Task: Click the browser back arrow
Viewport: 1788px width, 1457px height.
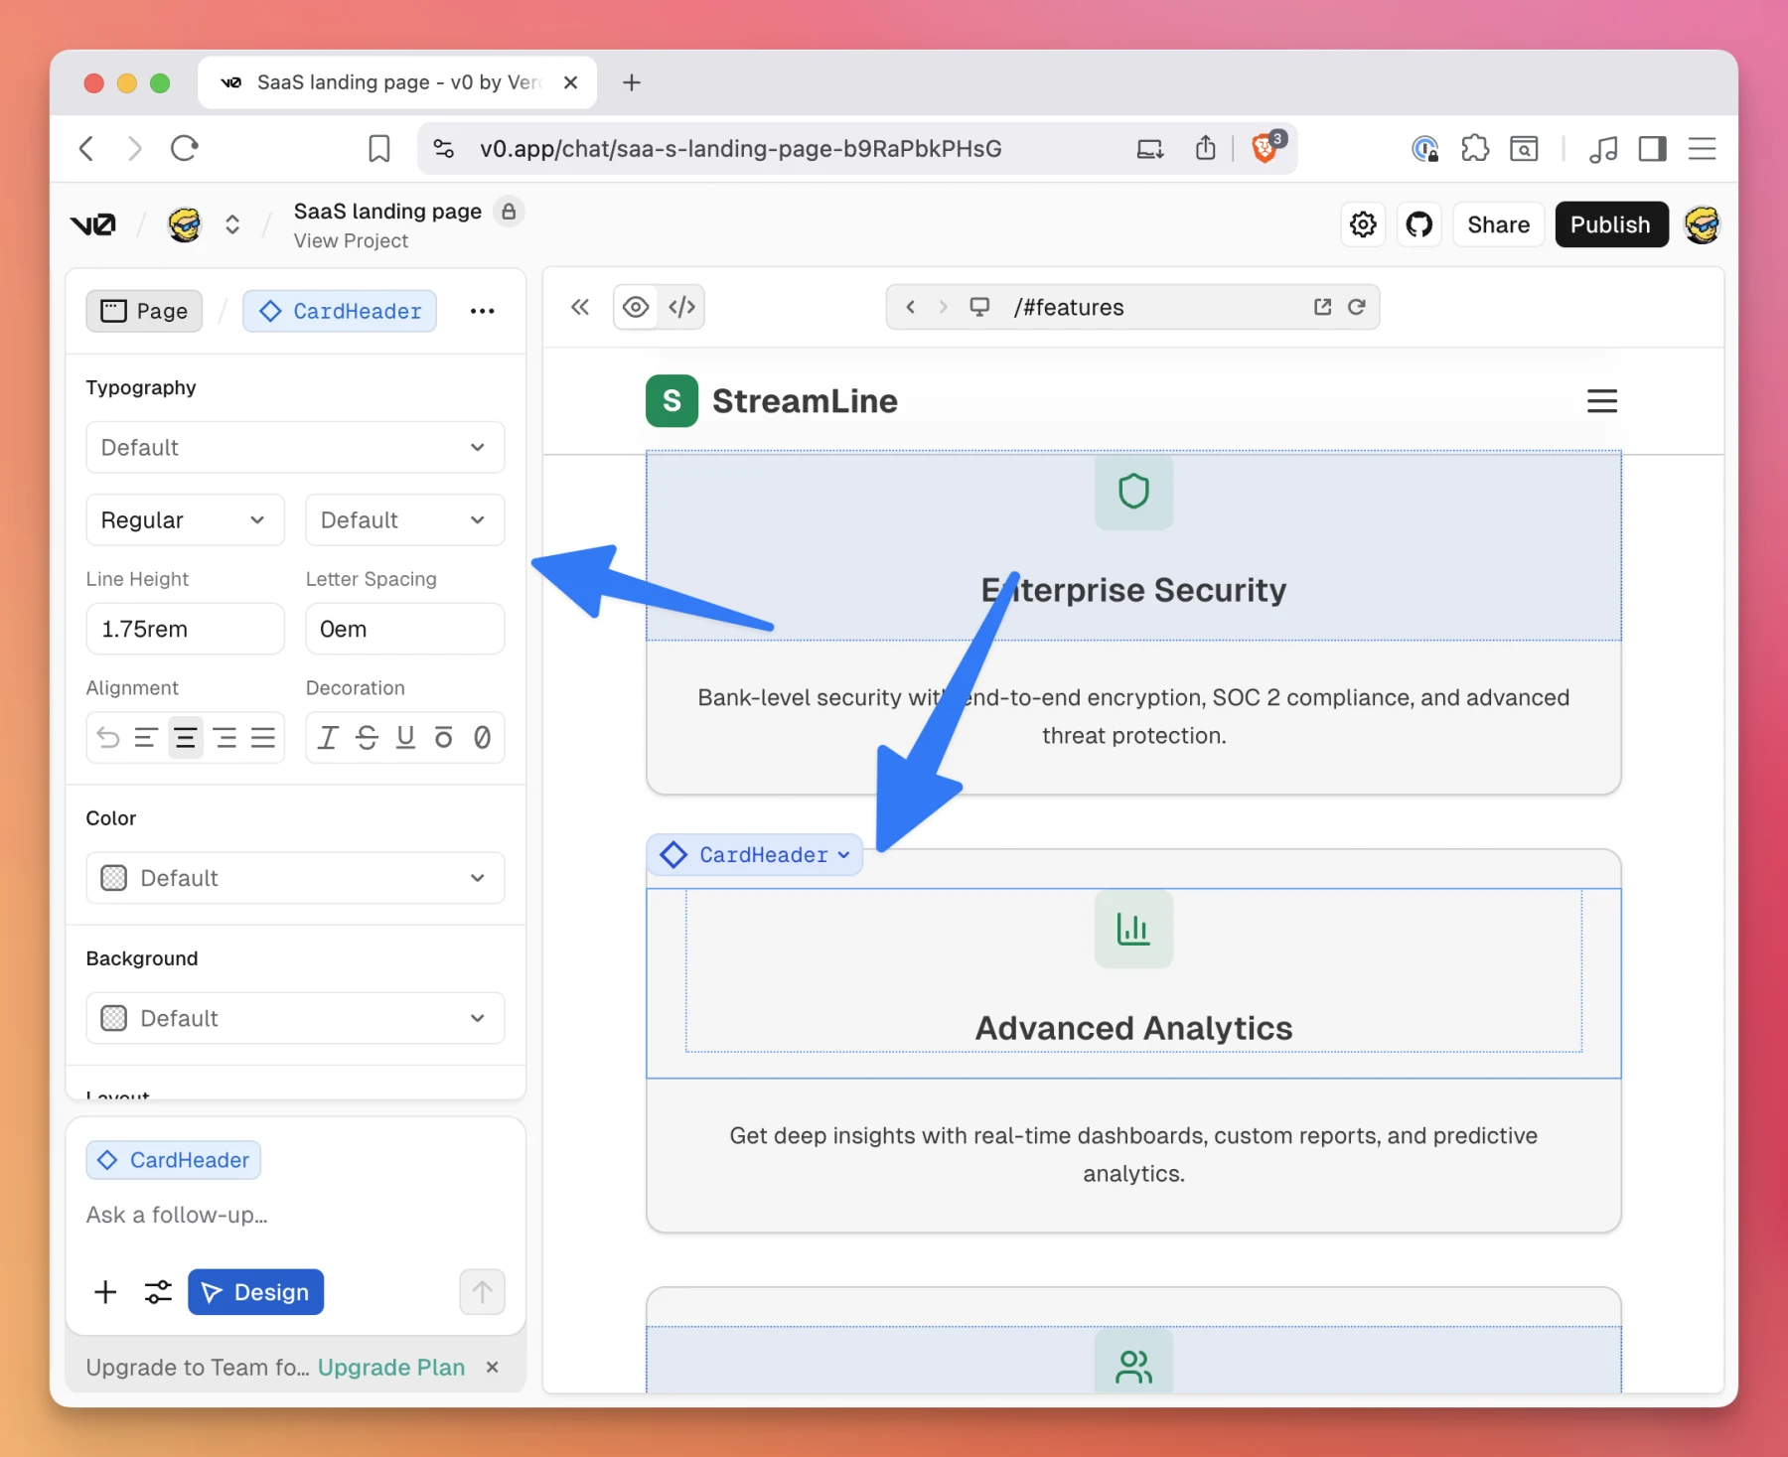Action: click(x=86, y=149)
